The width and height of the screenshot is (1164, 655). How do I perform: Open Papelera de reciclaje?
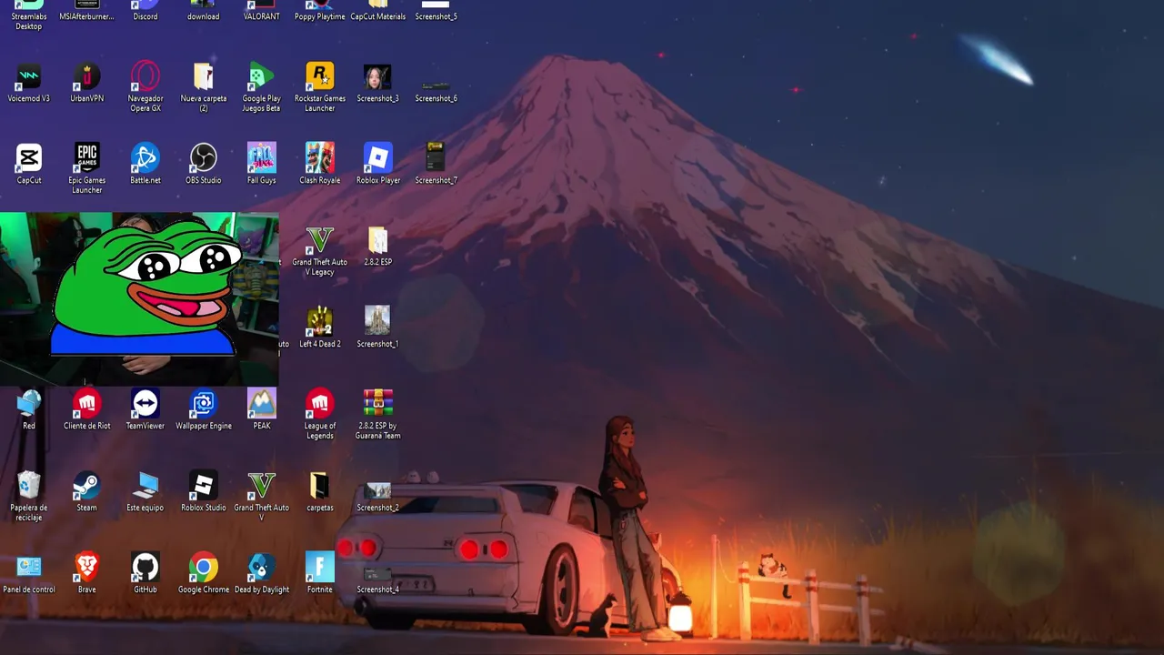tap(29, 496)
